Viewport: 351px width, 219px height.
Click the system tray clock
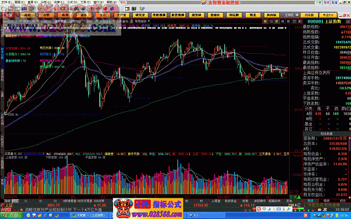tap(341, 215)
